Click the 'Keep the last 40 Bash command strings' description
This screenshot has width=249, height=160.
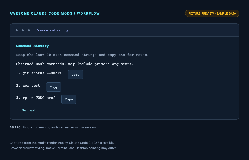pyautogui.click(x=82, y=55)
